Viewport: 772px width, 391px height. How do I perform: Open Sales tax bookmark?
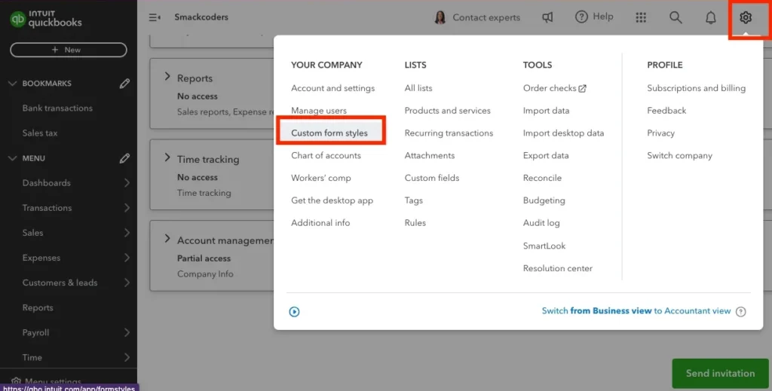point(40,133)
